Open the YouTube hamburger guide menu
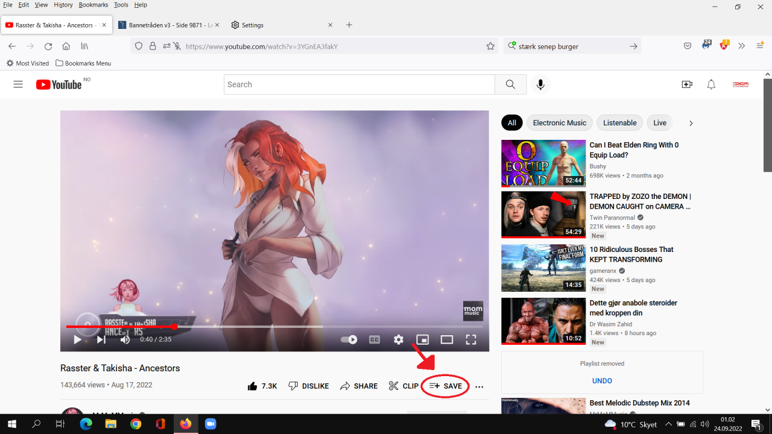 click(x=18, y=84)
